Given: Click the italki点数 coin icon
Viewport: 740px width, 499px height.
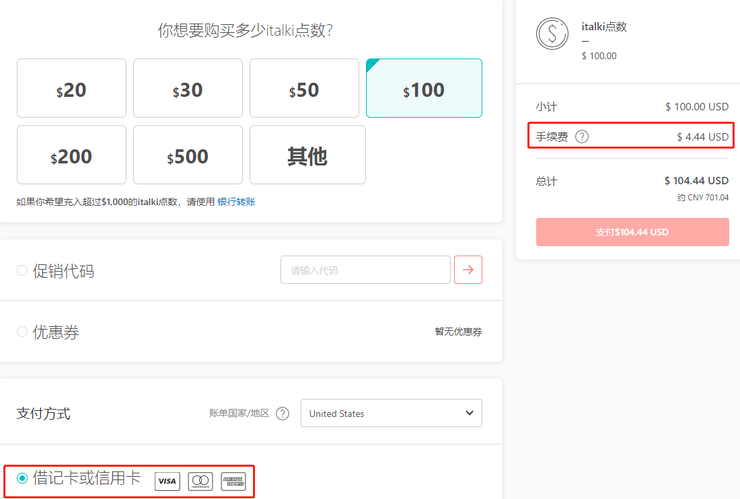Looking at the screenshot, I should 552,34.
